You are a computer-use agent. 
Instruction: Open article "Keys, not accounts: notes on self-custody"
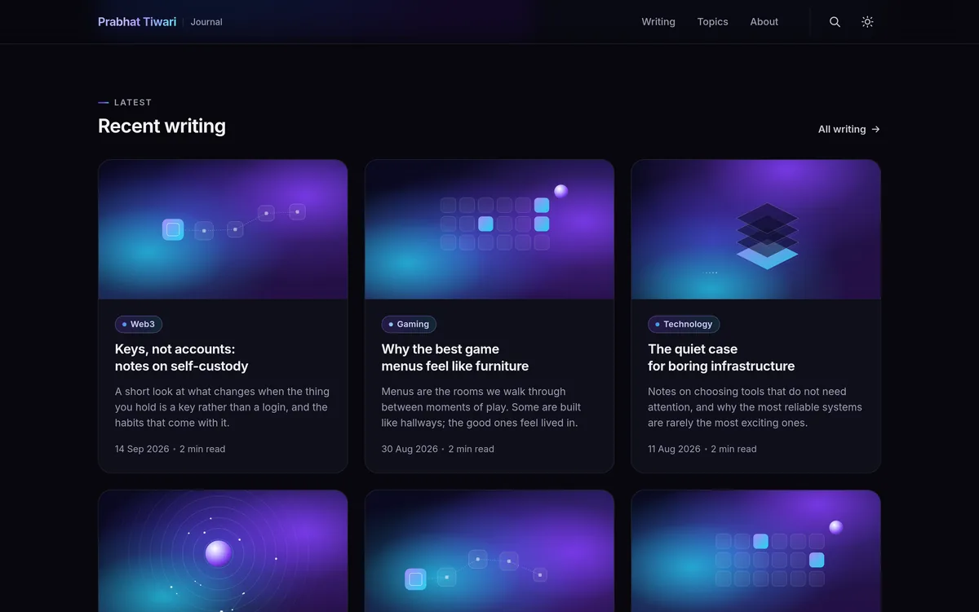pyautogui.click(x=182, y=357)
